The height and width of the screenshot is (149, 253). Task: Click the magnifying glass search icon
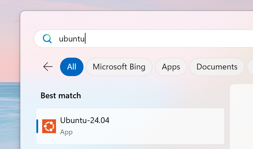[47, 39]
